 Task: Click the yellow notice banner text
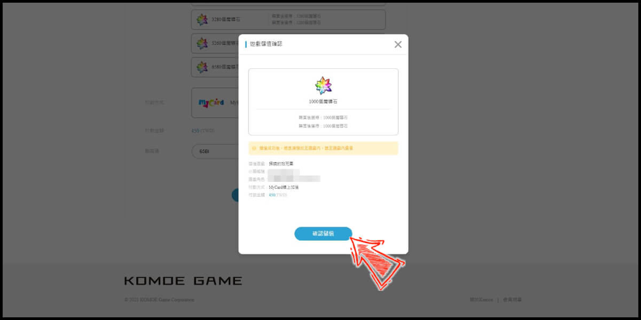tap(306, 148)
